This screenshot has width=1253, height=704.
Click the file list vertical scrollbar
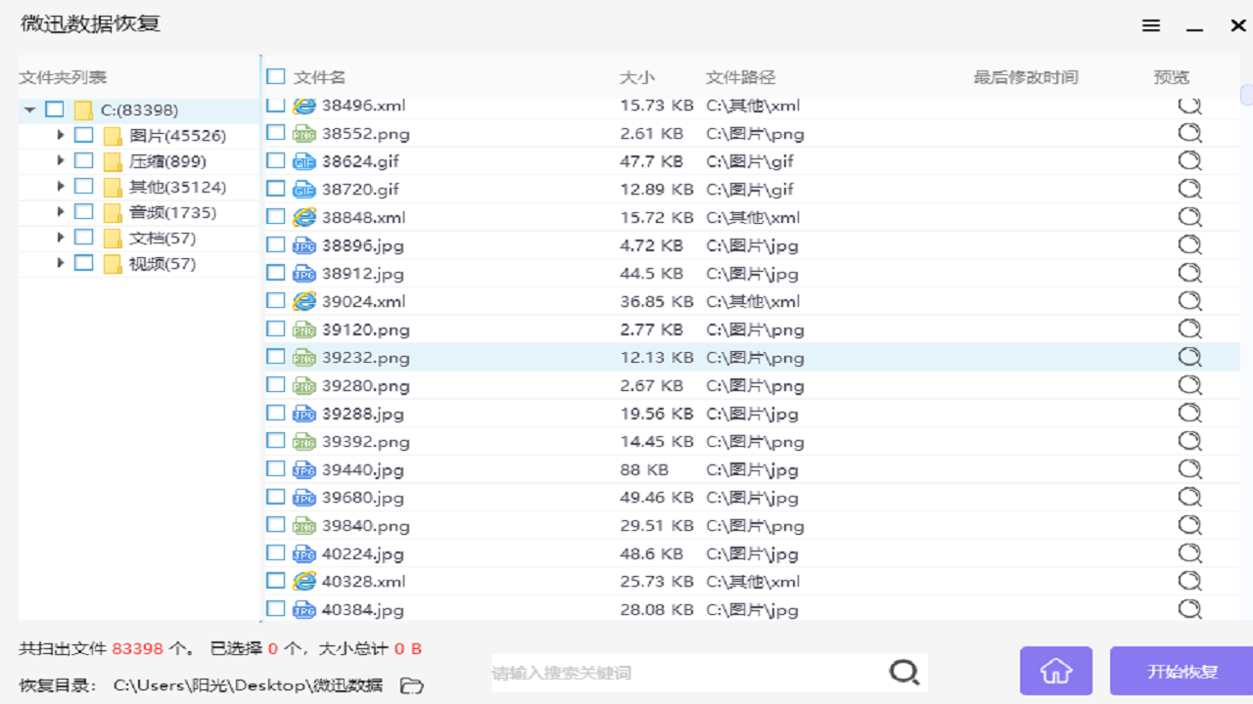1244,95
